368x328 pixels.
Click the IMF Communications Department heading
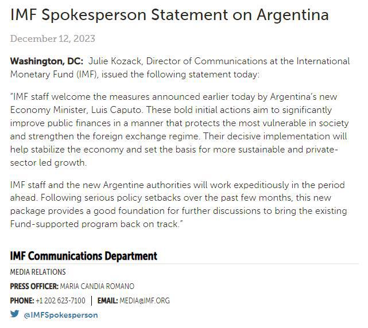click(83, 256)
